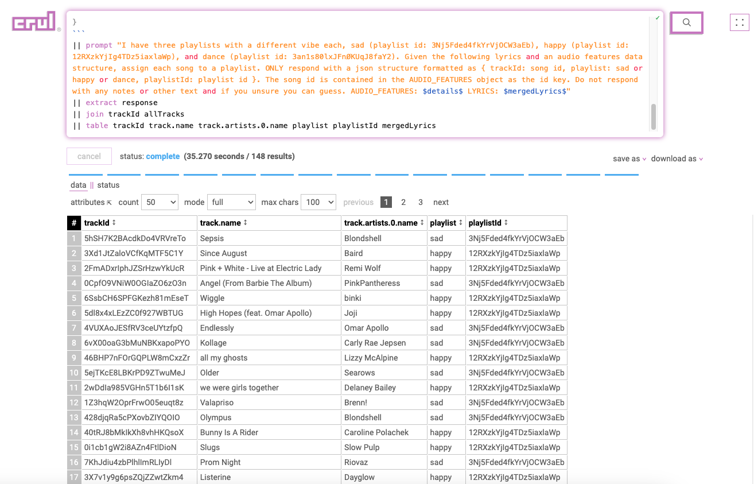The image size is (754, 484).
Task: Select track name cell Wiggle
Action: [269, 298]
